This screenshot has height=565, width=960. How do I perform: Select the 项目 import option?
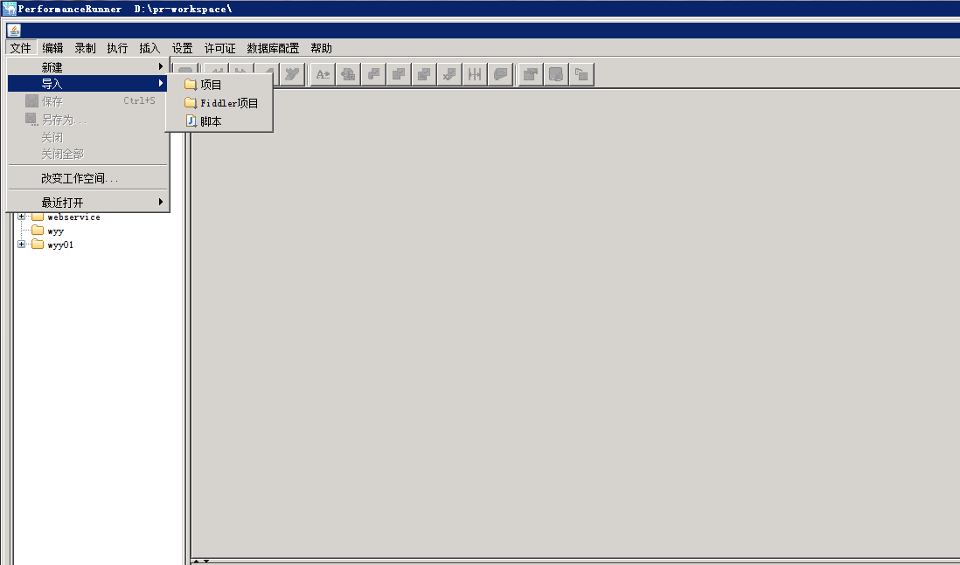(211, 85)
